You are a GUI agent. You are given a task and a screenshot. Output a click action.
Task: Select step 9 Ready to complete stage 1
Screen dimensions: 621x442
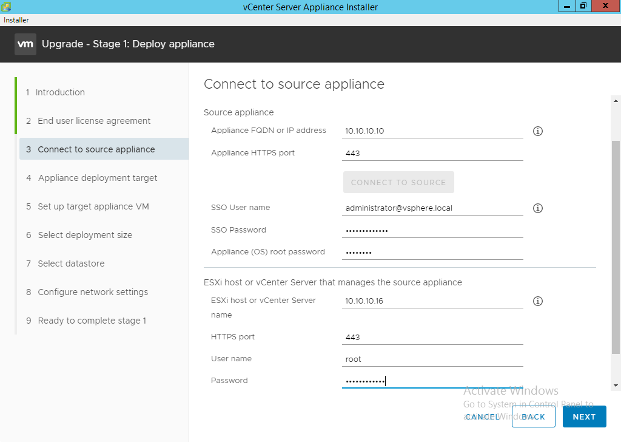(86, 321)
